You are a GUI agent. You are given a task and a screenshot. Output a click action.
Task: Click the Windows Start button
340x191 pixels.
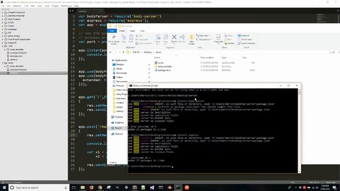(x=4, y=187)
